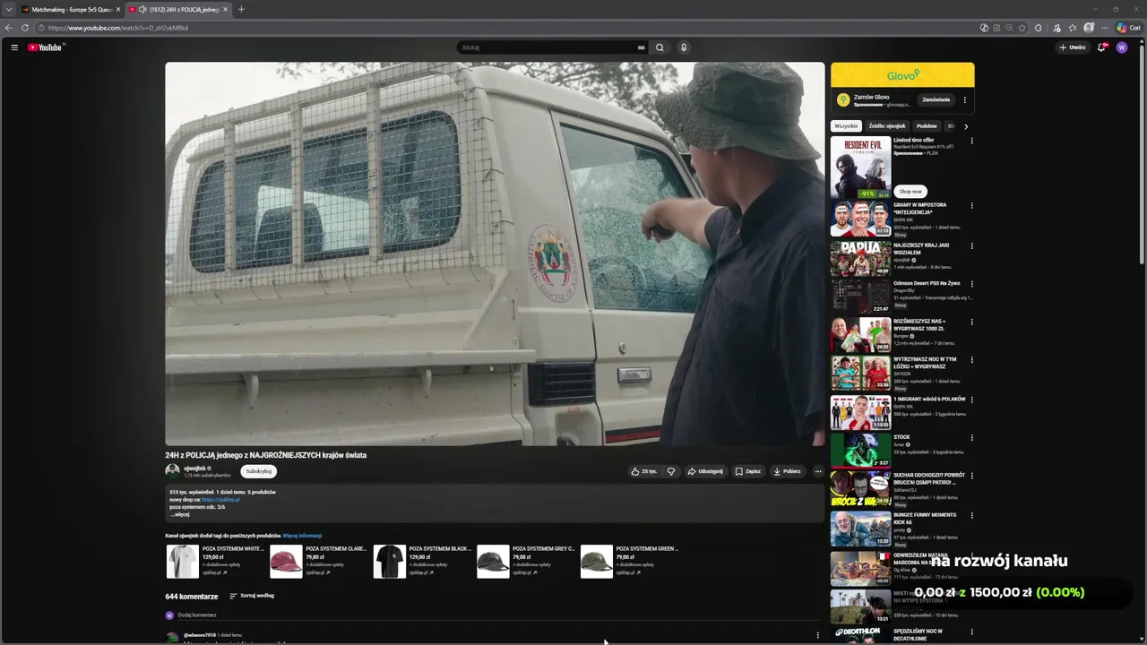
Task: Select the Wszystkie filter chip
Action: coord(846,126)
